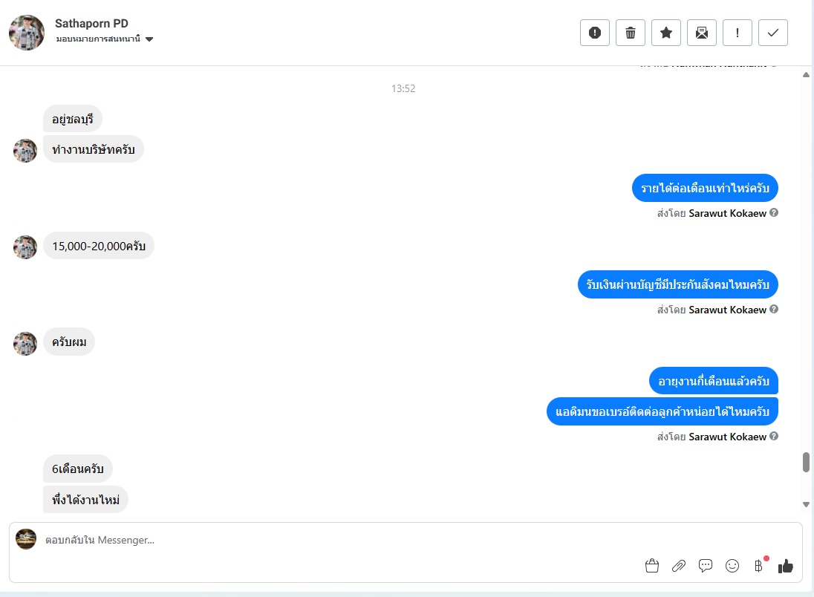Screen dimensions: 814x597
Task: Select the 15,000-20,000 message bubble
Action: (x=99, y=246)
